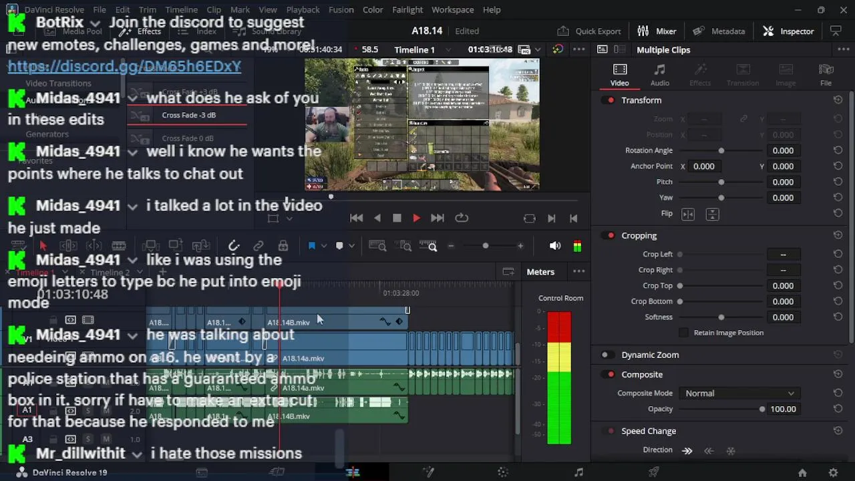Switch to the File tab in Inspector
The height and width of the screenshot is (481, 855).
[826, 75]
